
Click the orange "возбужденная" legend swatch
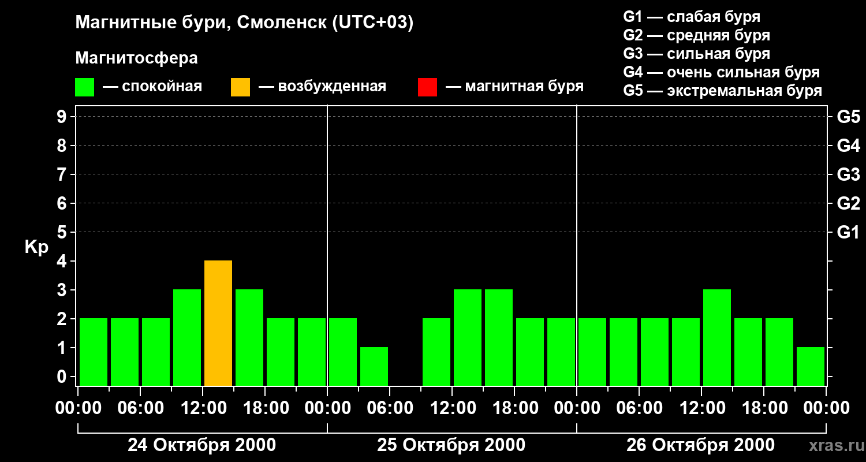(x=240, y=87)
